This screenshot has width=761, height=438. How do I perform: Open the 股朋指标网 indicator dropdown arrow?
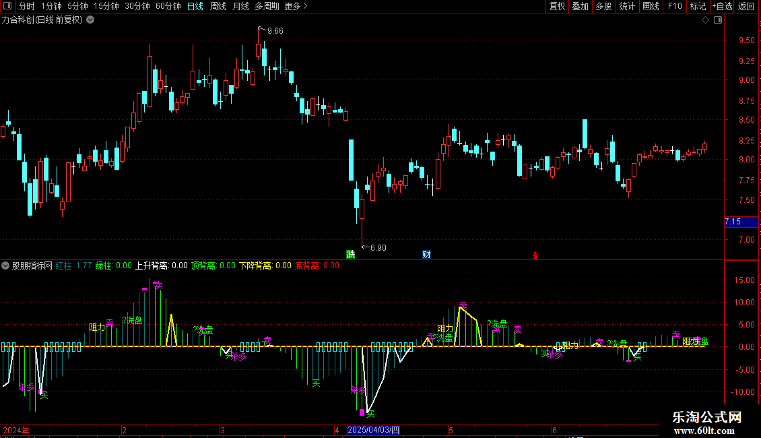click(5, 265)
